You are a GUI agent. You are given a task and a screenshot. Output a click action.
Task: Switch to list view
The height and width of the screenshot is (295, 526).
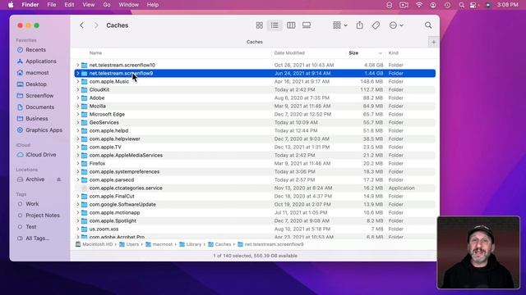click(x=275, y=25)
